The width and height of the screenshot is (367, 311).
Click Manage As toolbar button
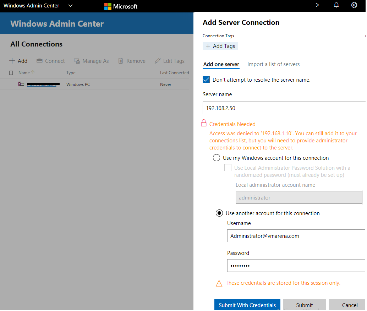[91, 61]
